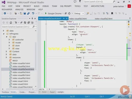Click the Solution Explorer search magnifier icon
This screenshot has height=99, width=132.
pos(34,27)
